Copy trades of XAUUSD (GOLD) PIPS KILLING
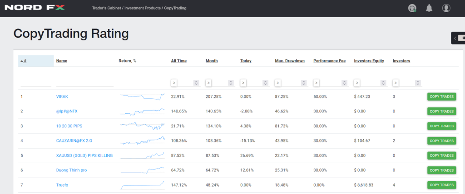Image resolution: width=465 pixels, height=194 pixels. point(441,155)
